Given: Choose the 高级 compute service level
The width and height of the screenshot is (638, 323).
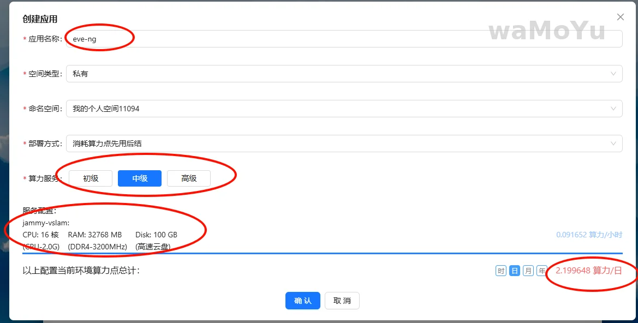Looking at the screenshot, I should [189, 178].
